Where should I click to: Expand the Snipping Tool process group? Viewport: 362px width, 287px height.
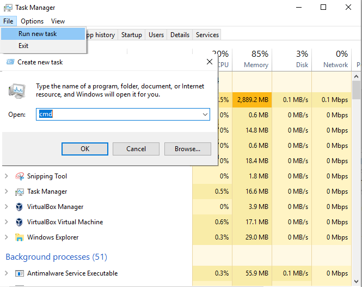(7, 176)
